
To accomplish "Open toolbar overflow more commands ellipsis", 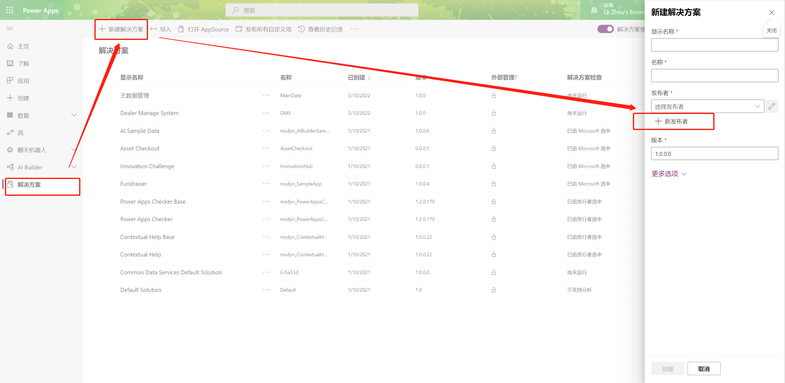I will click(x=354, y=29).
